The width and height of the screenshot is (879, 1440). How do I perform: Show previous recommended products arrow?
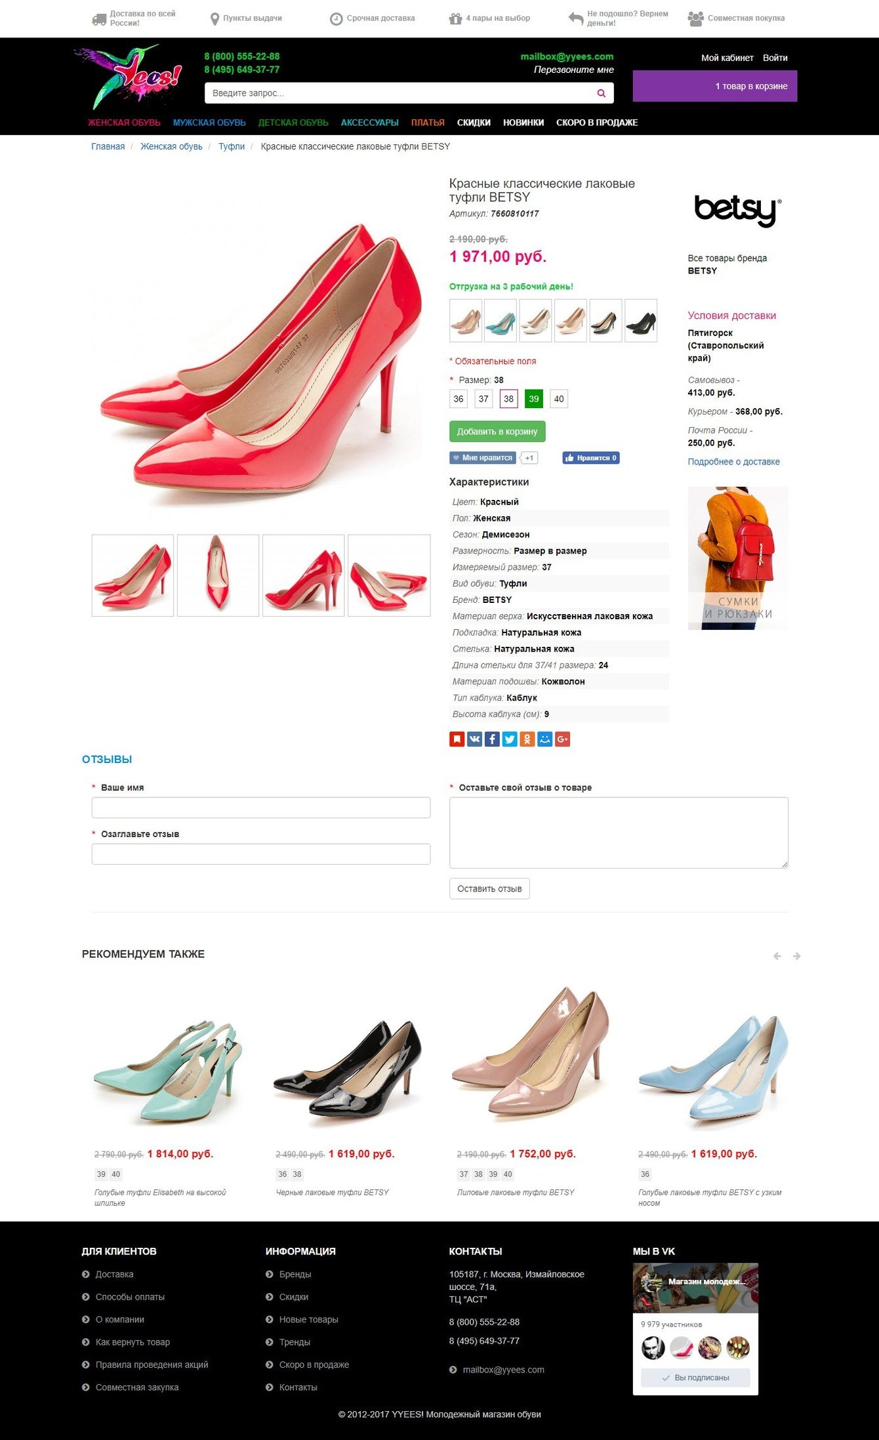pos(777,956)
